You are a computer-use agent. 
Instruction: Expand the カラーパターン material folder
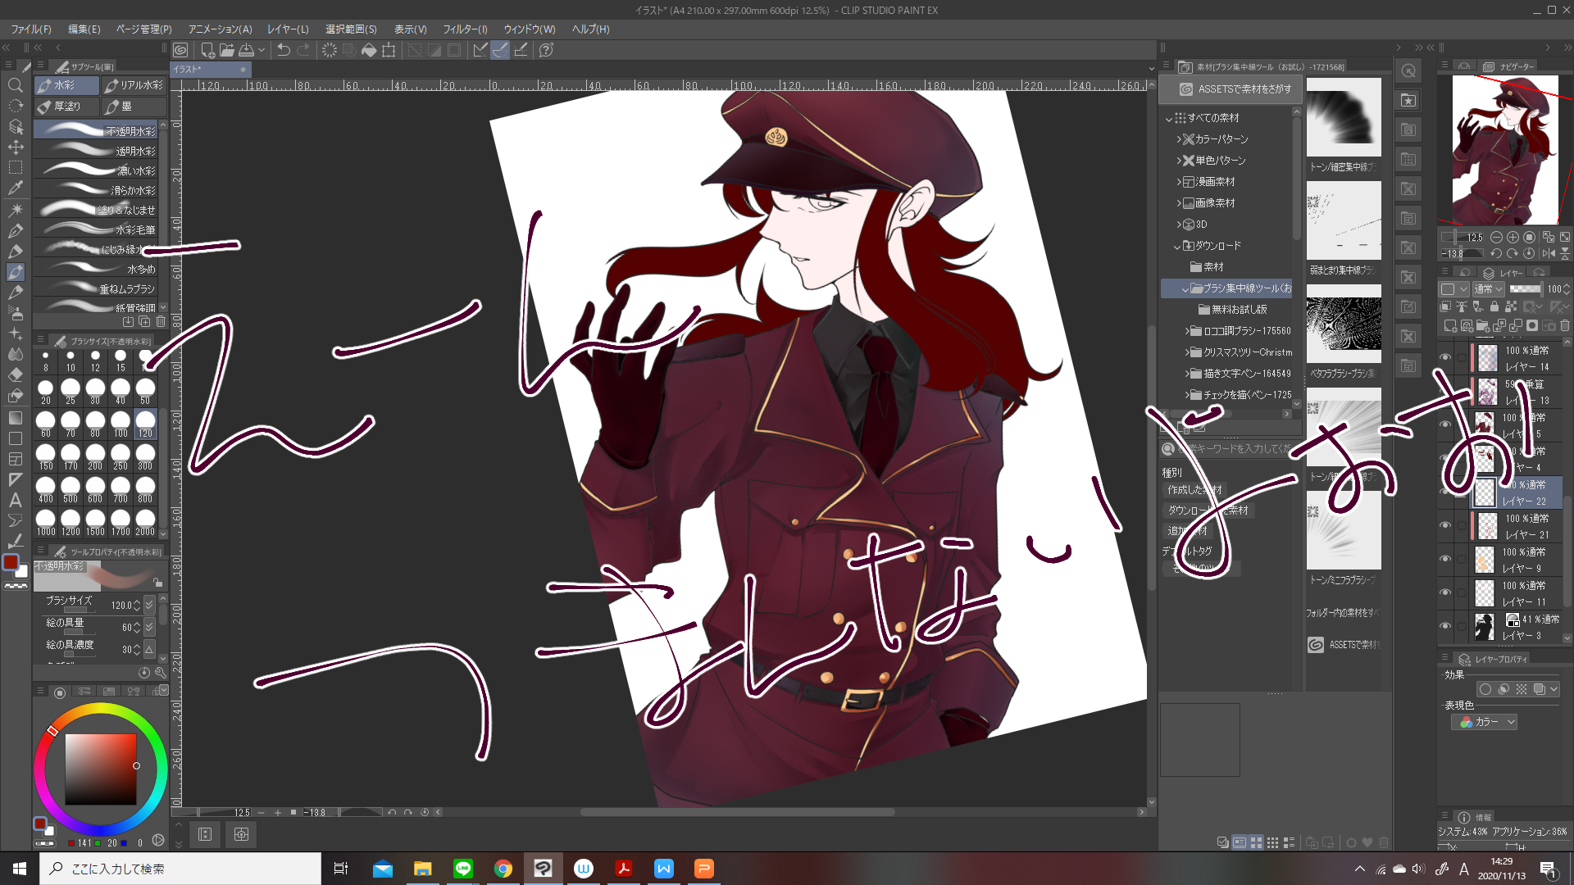click(1180, 139)
